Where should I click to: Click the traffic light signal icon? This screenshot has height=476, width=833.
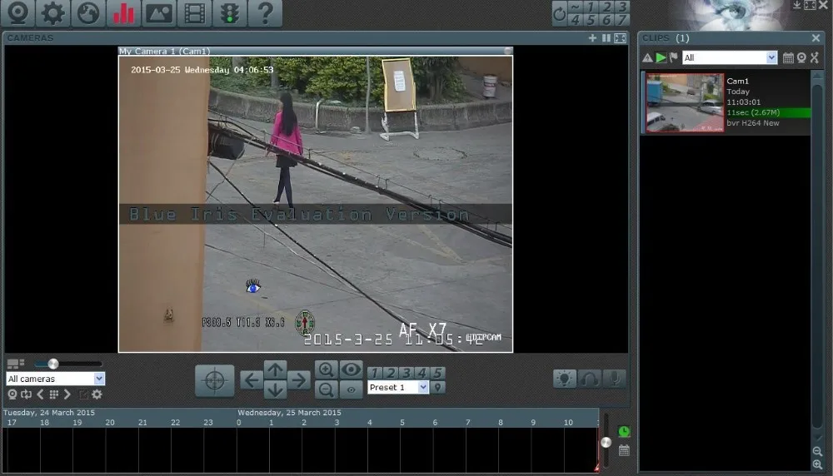click(230, 12)
